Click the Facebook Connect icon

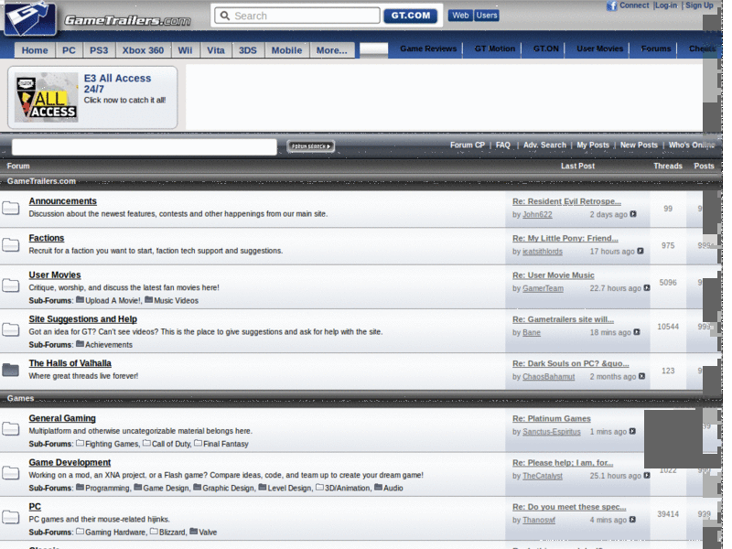pyautogui.click(x=611, y=5)
